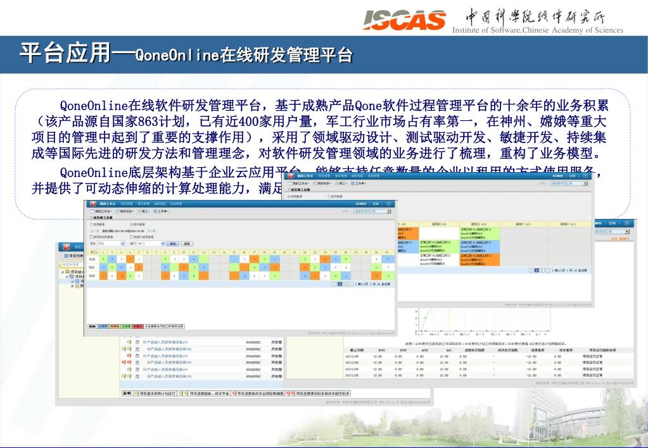Open 我的工作台 menu in the weekly window's top bar

305,176
